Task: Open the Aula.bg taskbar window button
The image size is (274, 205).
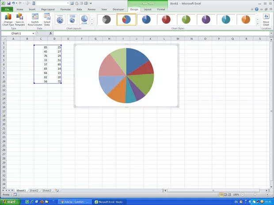Action: pos(74,201)
